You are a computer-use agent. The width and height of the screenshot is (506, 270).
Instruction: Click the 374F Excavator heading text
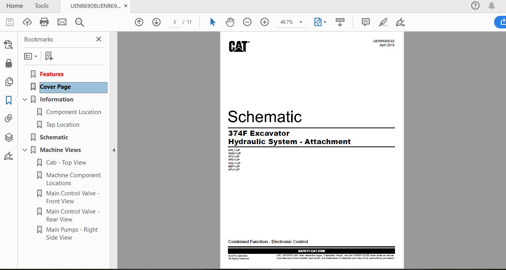click(259, 133)
